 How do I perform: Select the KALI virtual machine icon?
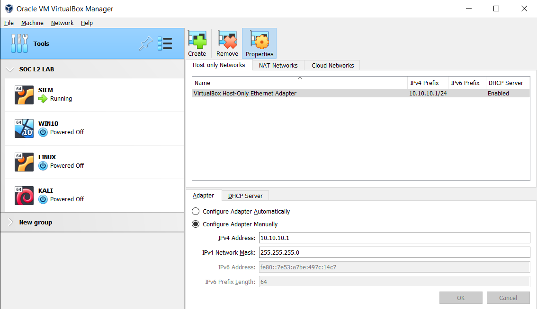point(24,195)
